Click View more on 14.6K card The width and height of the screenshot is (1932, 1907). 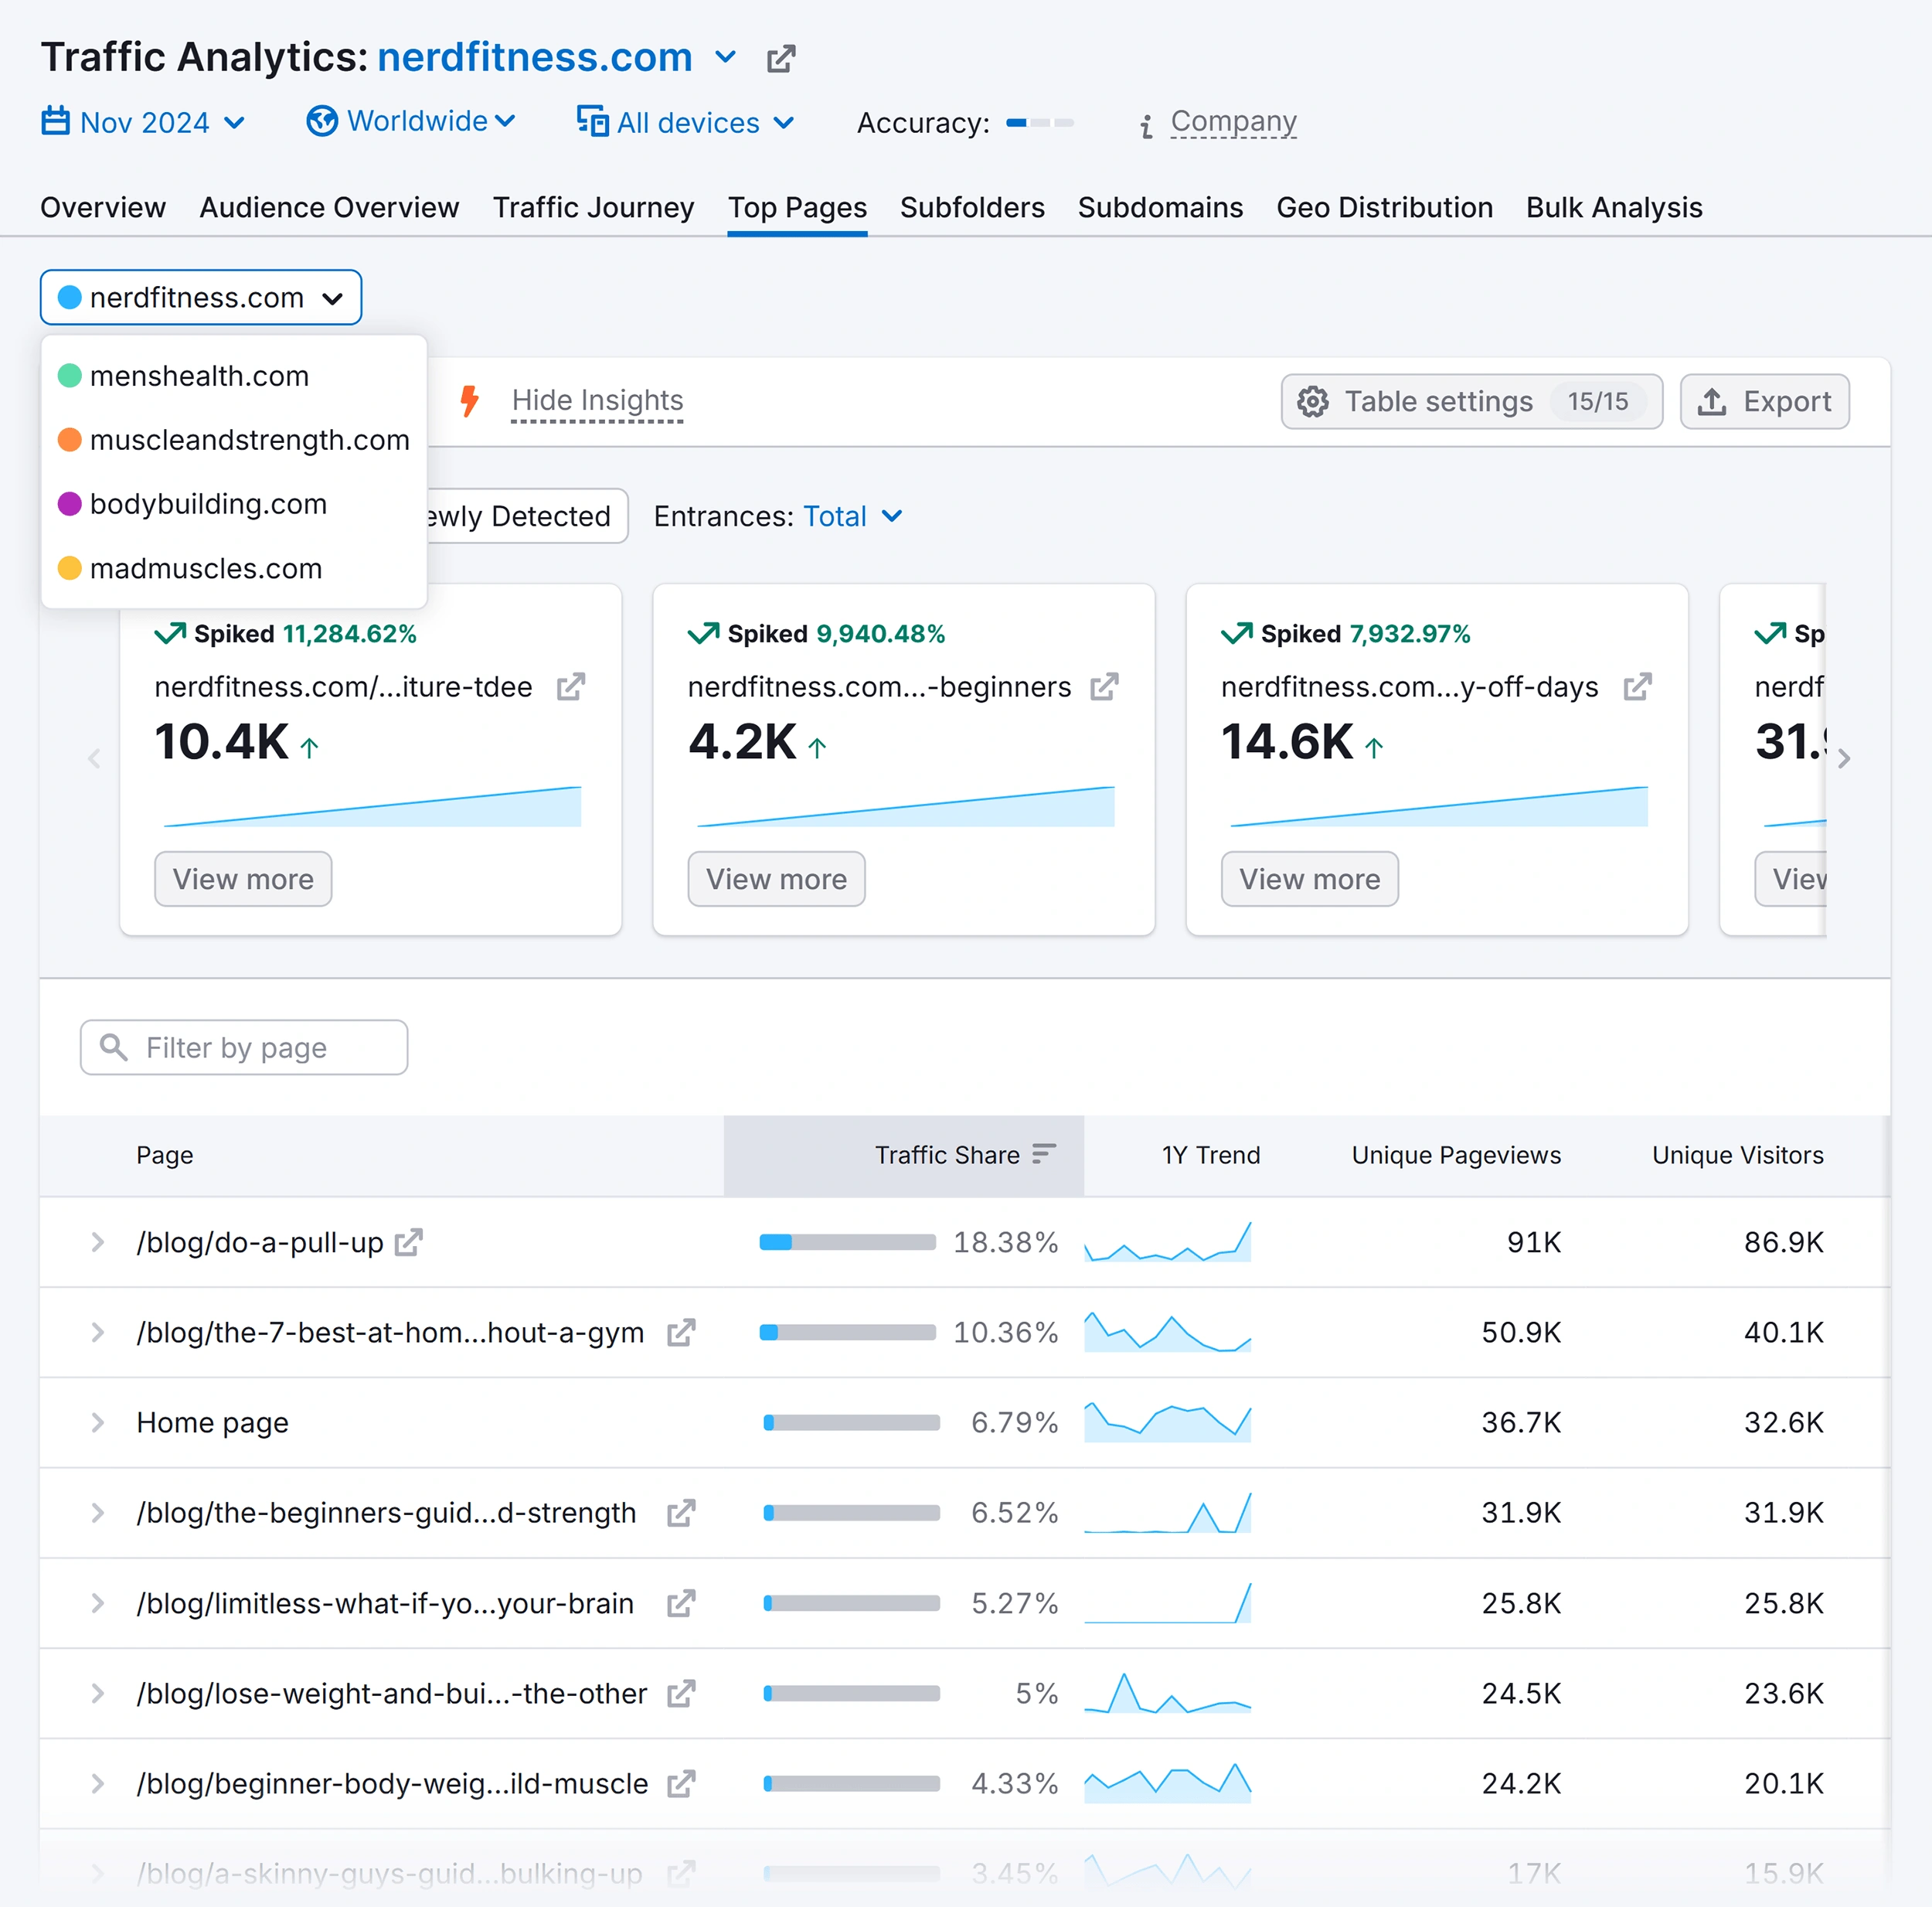click(1309, 878)
